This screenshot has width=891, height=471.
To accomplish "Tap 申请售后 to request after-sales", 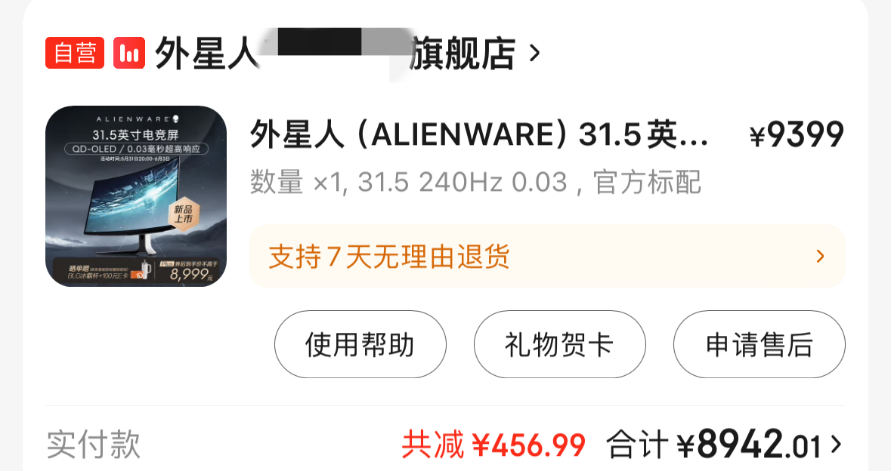I will pyautogui.click(x=760, y=344).
